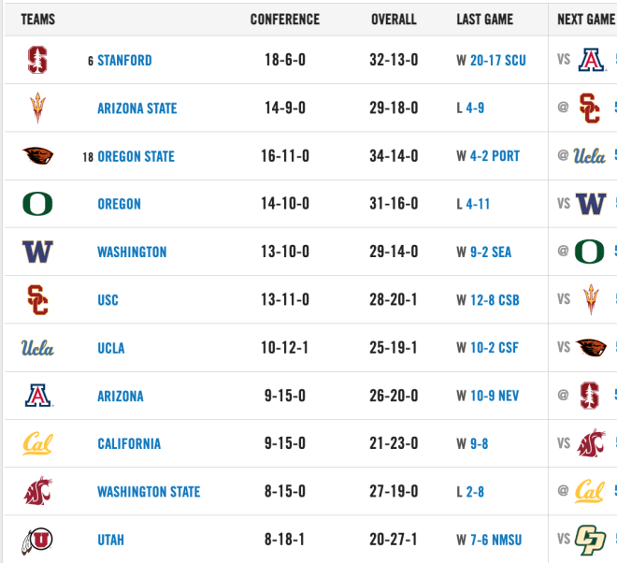The height and width of the screenshot is (563, 617).
Task: View the 4-2 PORT game score link
Action: [x=495, y=156]
